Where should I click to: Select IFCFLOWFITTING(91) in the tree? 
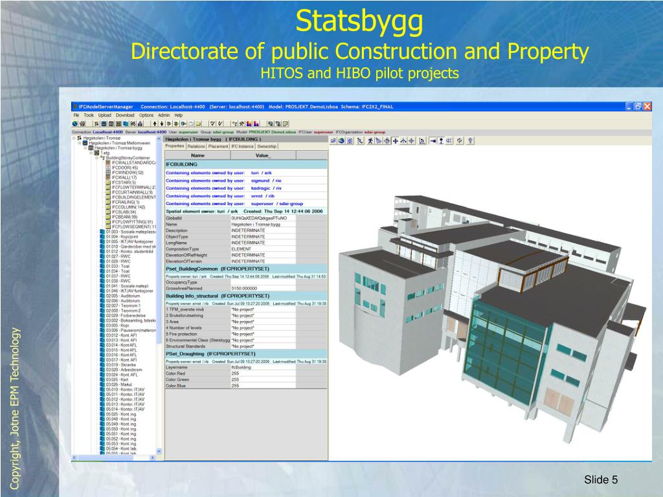[x=132, y=222]
